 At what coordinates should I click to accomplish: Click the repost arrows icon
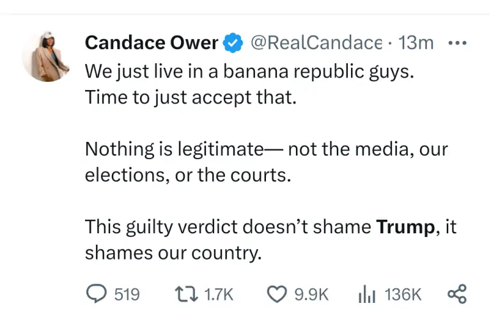(x=187, y=294)
